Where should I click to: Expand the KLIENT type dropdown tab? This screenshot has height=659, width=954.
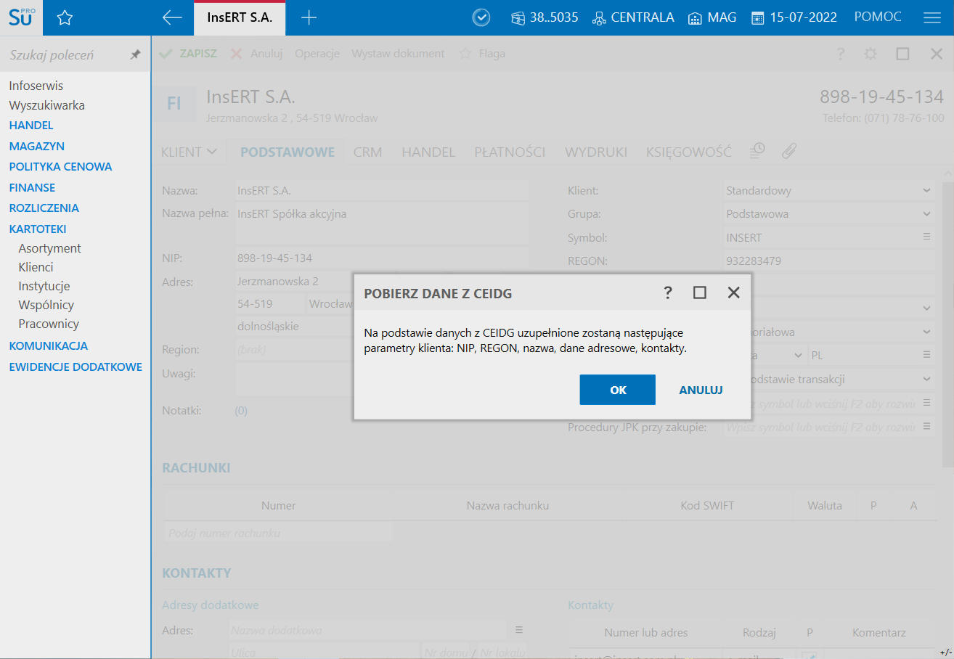click(189, 152)
